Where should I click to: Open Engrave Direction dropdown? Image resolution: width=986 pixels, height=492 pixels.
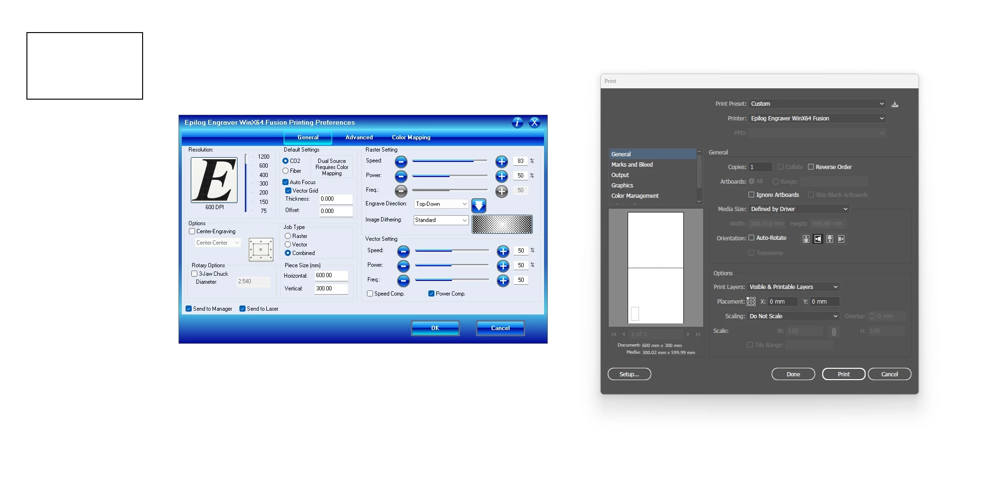click(442, 204)
